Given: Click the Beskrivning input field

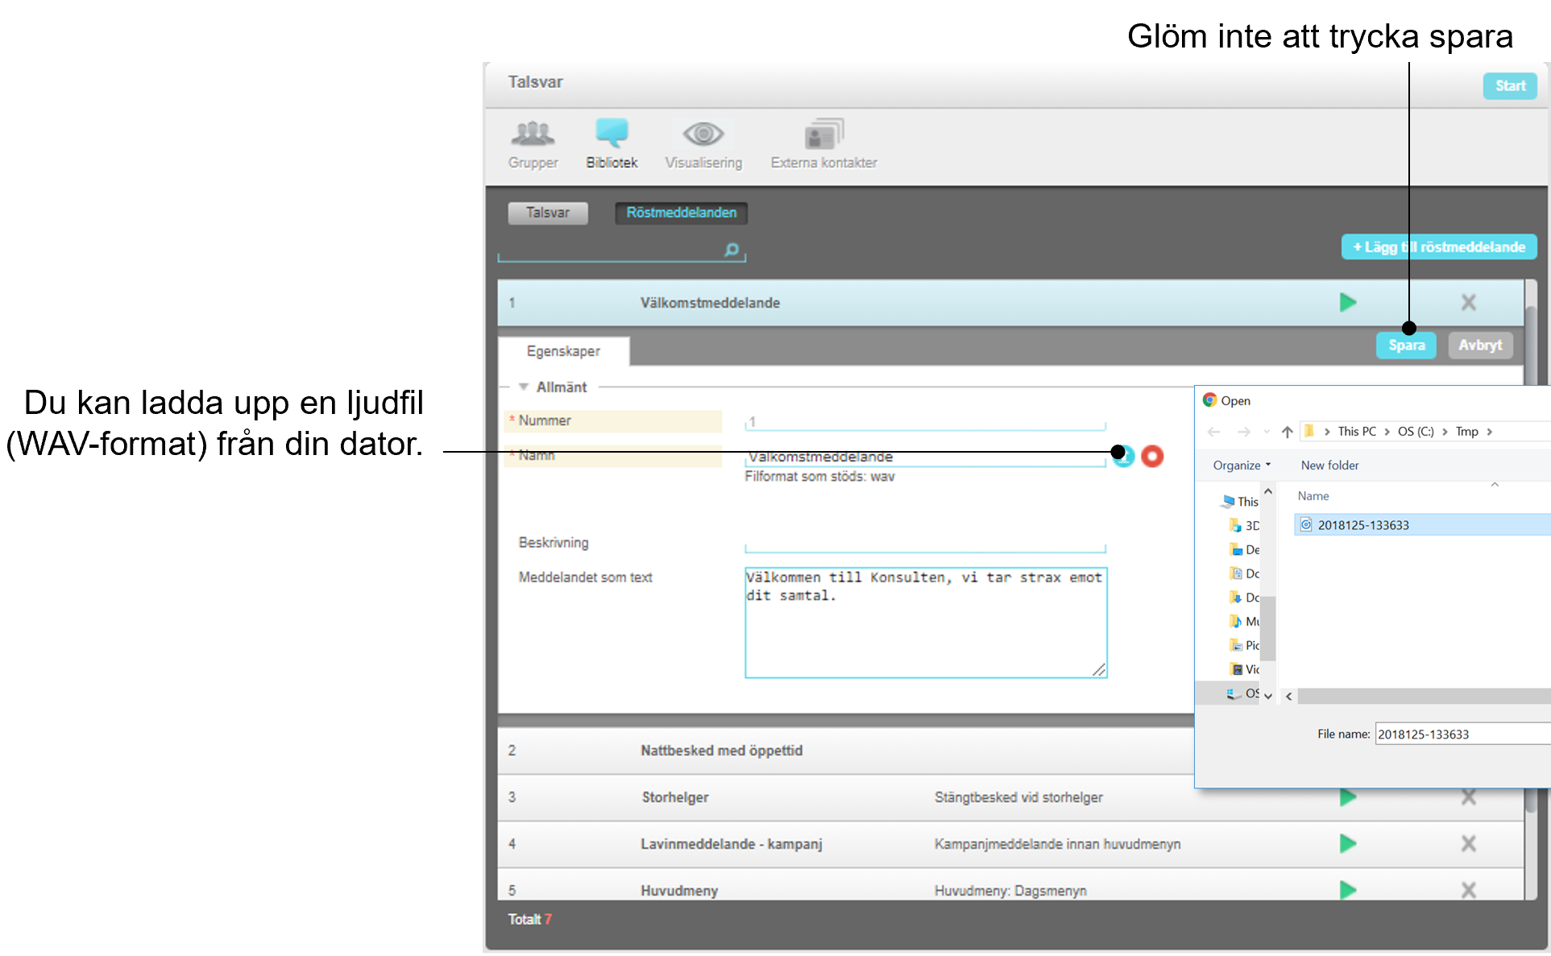Looking at the screenshot, I should (x=925, y=544).
